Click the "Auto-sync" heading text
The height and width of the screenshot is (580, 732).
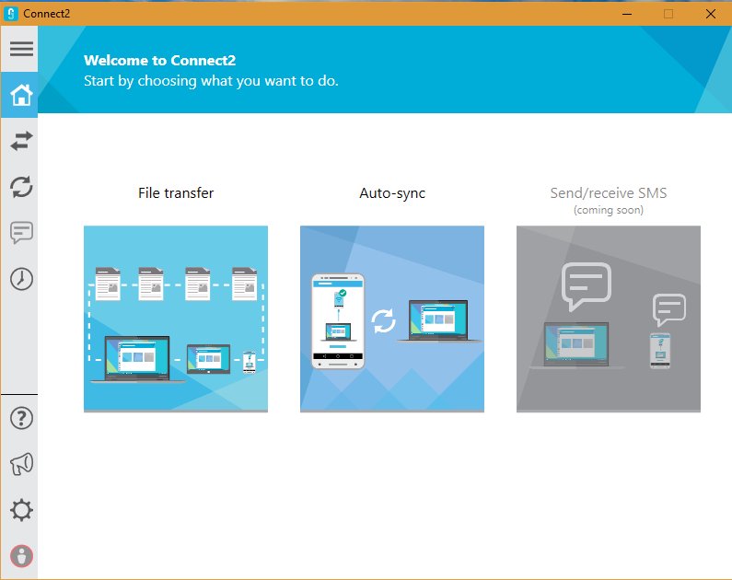[392, 193]
